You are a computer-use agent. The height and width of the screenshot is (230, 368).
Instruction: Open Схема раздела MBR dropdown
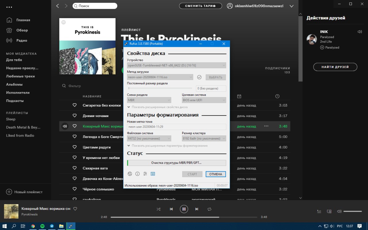(x=149, y=100)
